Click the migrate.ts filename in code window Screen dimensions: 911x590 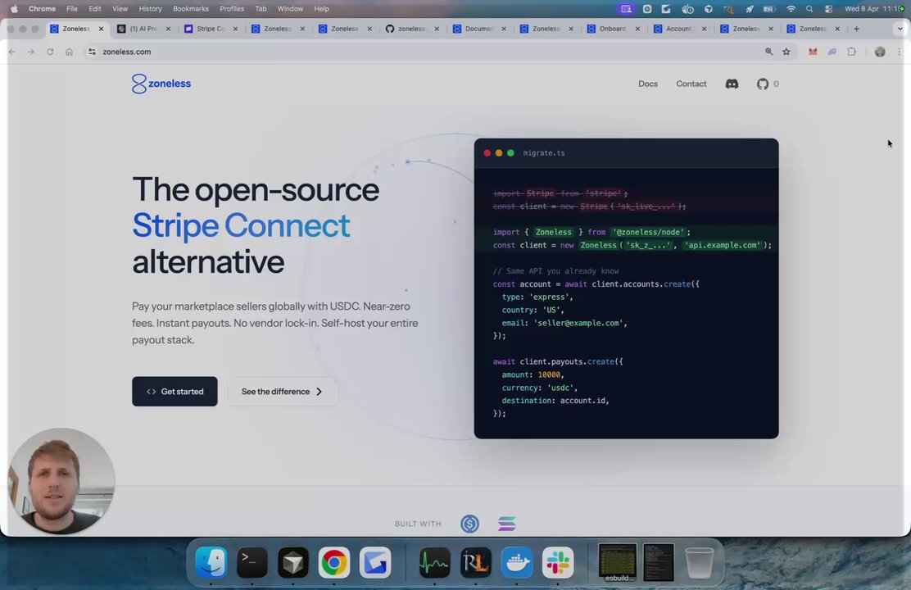tap(544, 153)
